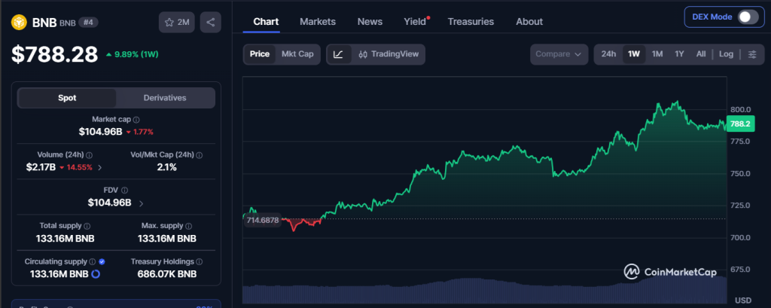
Task: Set chart range to 1W
Action: pyautogui.click(x=634, y=54)
